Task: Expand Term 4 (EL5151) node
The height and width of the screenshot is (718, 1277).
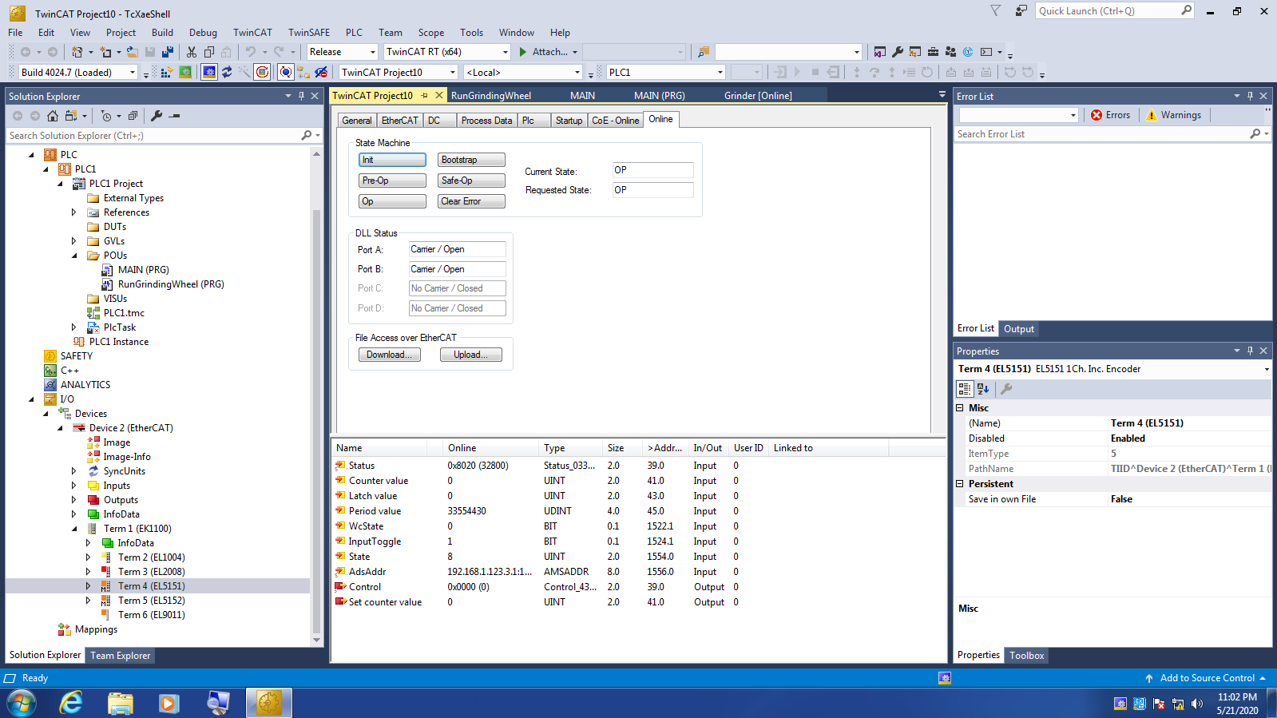Action: (89, 586)
